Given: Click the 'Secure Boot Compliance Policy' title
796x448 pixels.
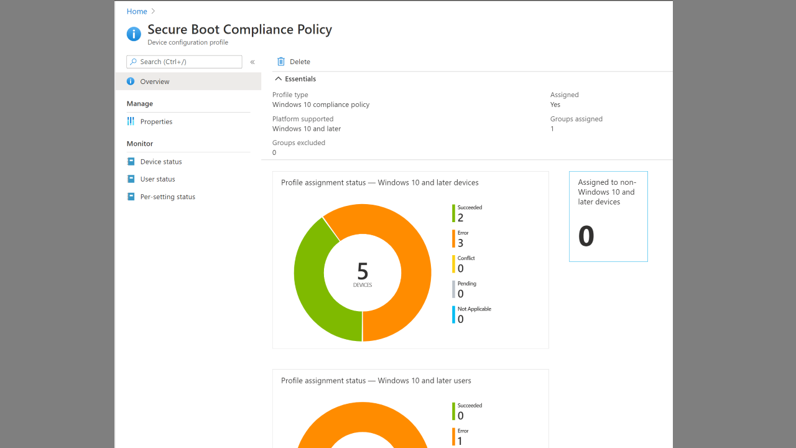Looking at the screenshot, I should tap(240, 29).
